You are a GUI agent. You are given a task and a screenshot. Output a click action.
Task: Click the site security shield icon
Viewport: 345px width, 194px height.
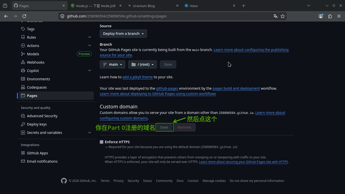62,16
